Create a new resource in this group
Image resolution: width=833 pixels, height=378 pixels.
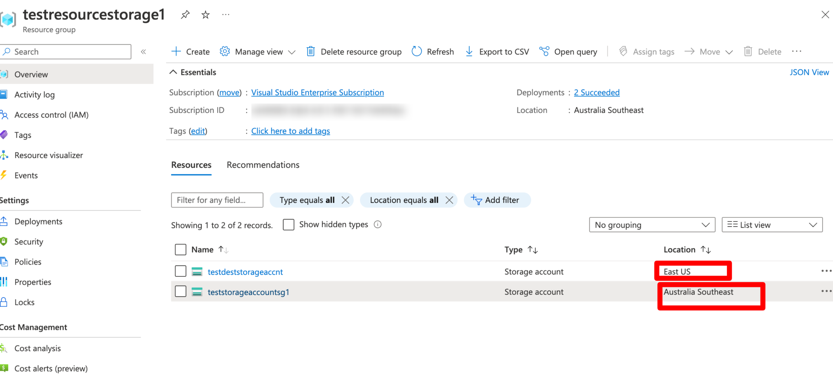[x=190, y=52]
